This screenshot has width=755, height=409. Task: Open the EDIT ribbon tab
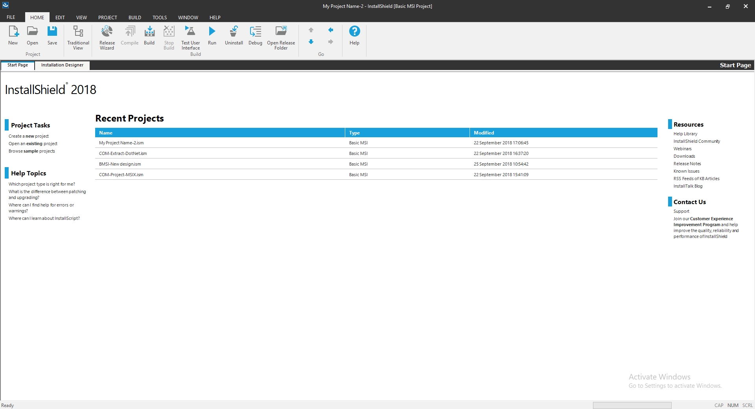pyautogui.click(x=60, y=17)
